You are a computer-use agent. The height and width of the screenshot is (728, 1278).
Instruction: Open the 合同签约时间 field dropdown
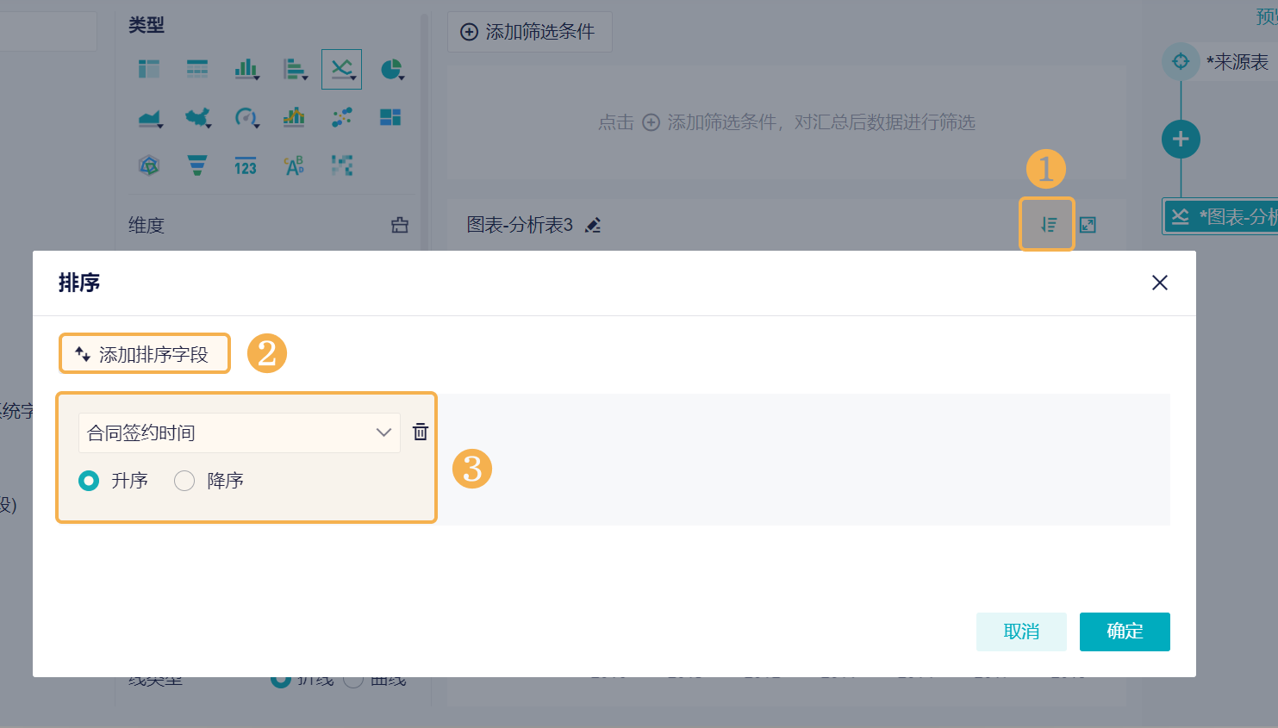tap(240, 432)
